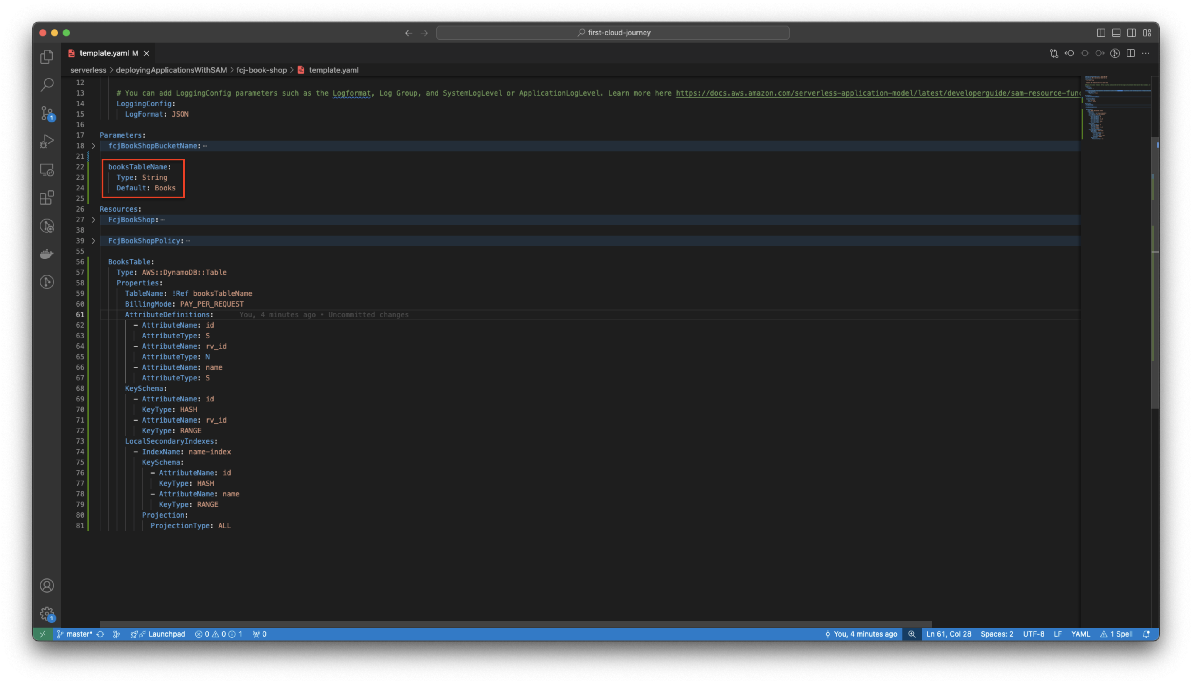This screenshot has height=684, width=1192.
Task: Click 'Type: AWS::DynamoDB::Table' on line 57
Action: coord(172,273)
